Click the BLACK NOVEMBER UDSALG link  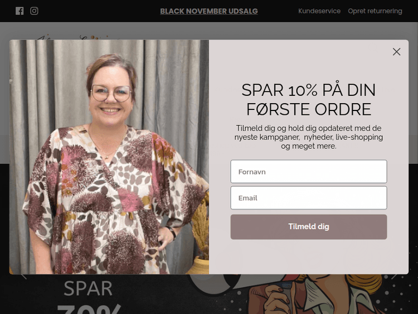click(209, 11)
